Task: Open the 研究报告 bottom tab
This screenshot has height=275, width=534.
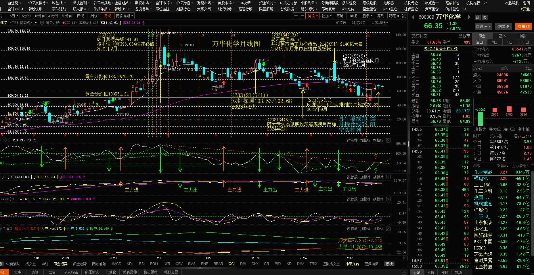Action: click(71, 272)
